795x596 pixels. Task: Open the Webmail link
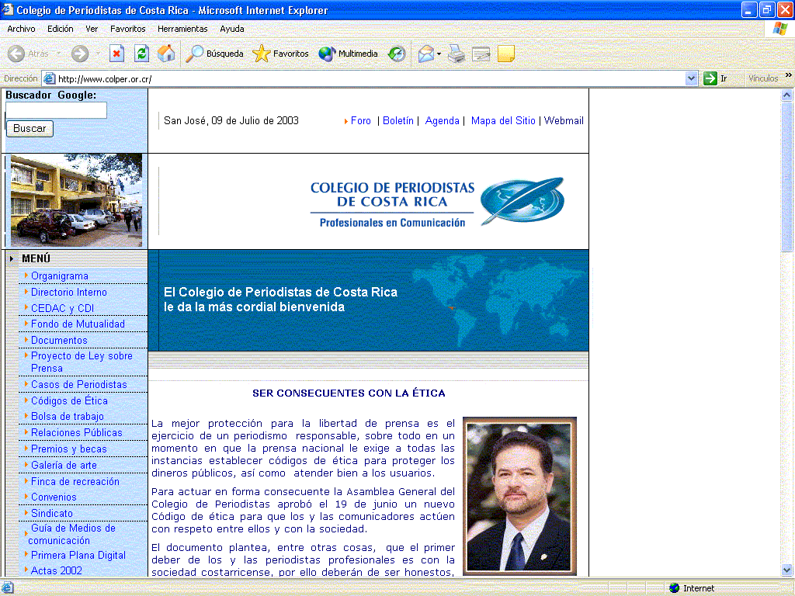[564, 121]
